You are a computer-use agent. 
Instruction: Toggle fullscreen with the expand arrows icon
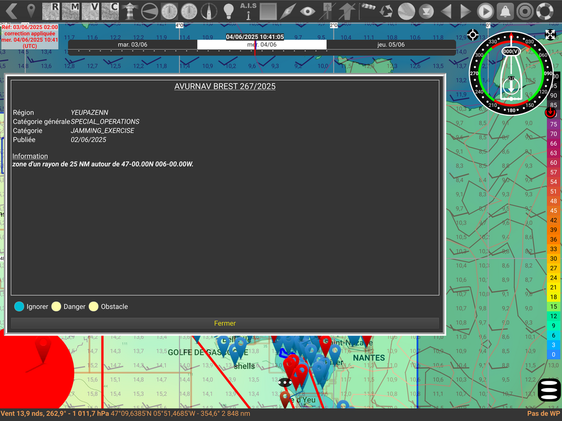(550, 35)
